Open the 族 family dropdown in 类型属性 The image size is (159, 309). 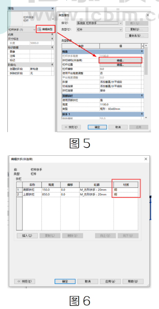click(x=99, y=23)
